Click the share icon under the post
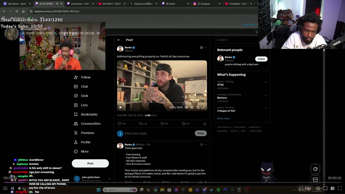This screenshot has height=194, width=345. (205, 123)
